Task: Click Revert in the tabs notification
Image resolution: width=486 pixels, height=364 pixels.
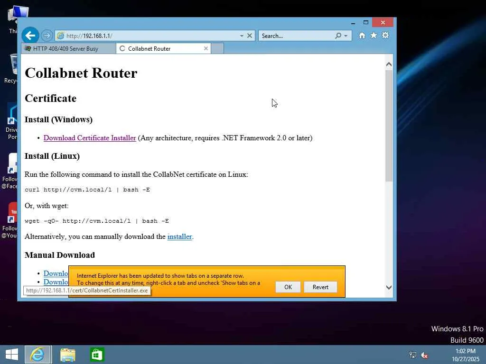Action: tap(320, 287)
